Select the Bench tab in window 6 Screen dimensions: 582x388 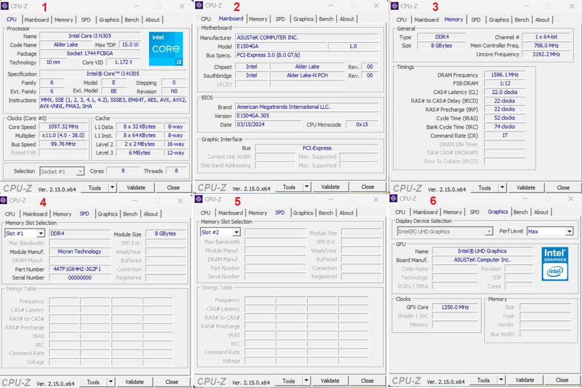[x=520, y=212]
